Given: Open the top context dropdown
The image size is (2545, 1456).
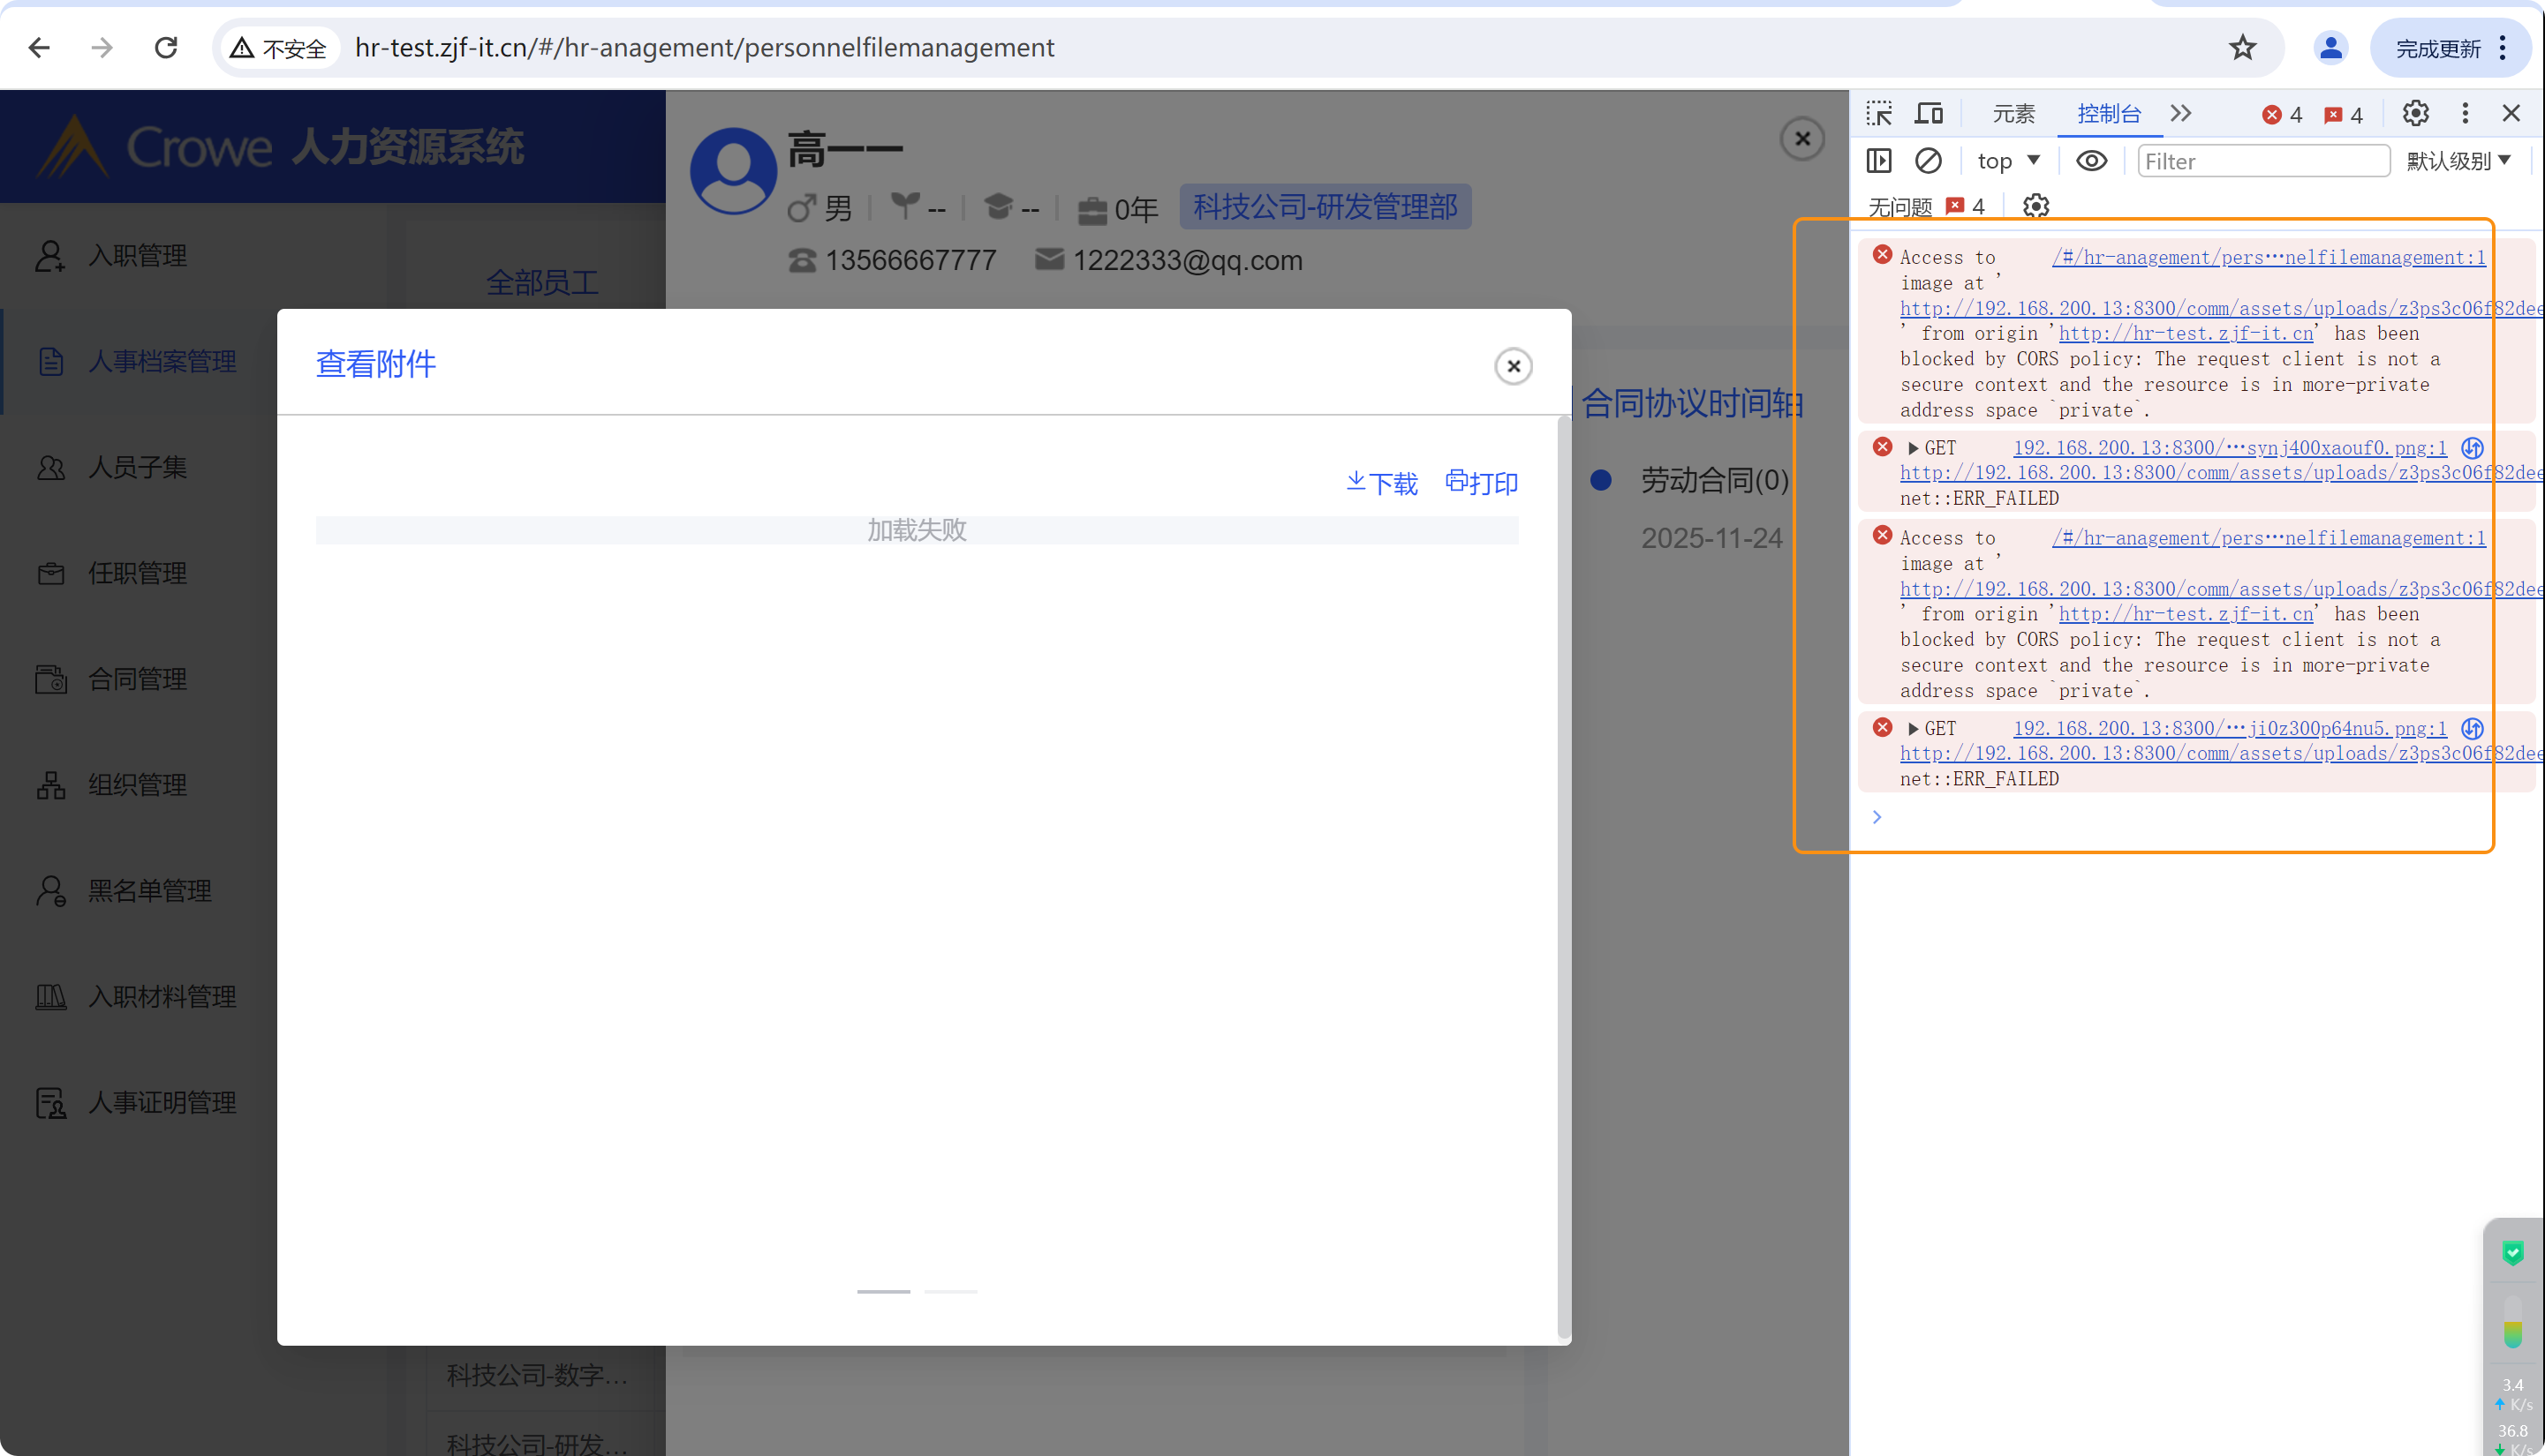Looking at the screenshot, I should pos(2009,161).
